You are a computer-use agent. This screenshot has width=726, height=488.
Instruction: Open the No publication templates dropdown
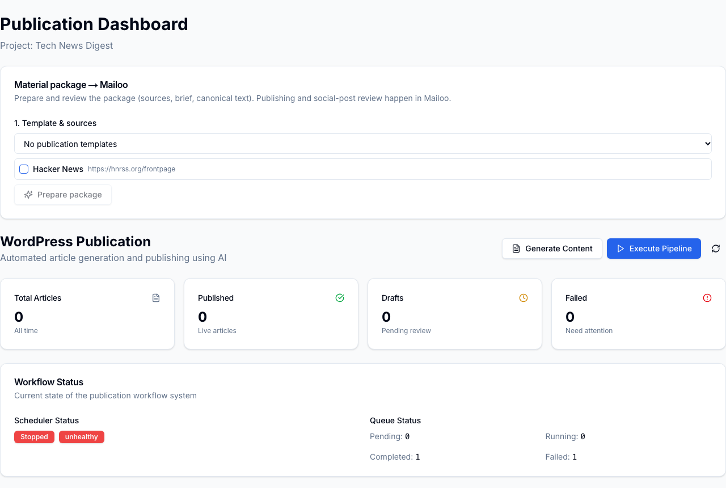(x=363, y=144)
